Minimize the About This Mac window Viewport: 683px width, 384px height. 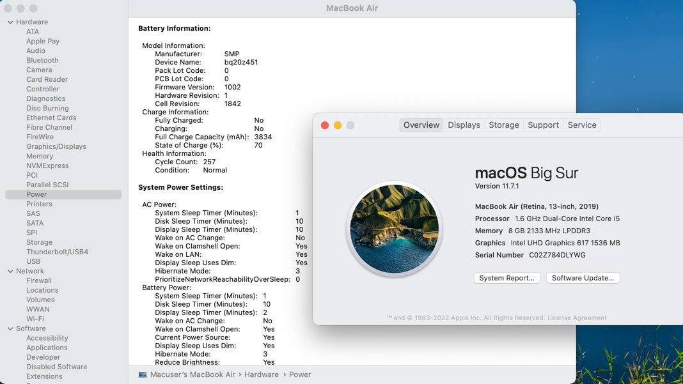tap(338, 125)
